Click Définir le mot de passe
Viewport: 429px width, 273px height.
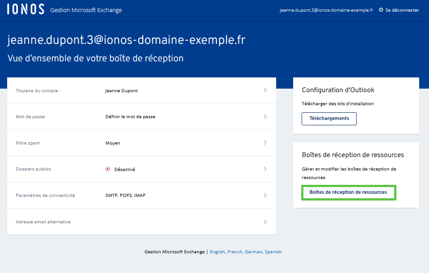click(x=130, y=117)
